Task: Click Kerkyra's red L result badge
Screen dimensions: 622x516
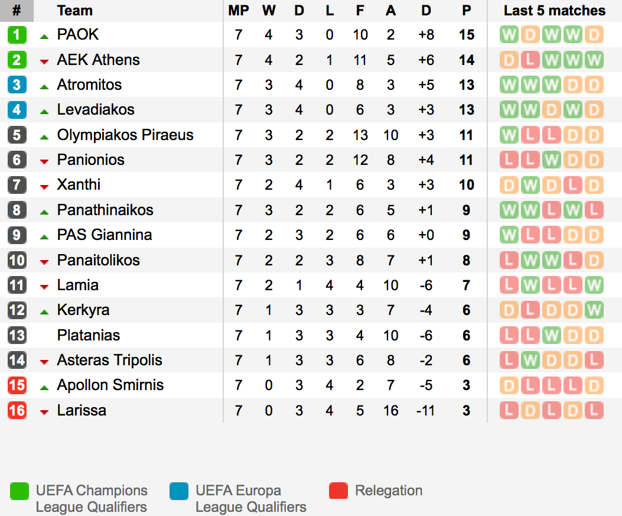Action: (530, 310)
